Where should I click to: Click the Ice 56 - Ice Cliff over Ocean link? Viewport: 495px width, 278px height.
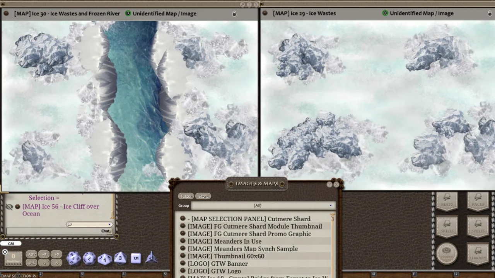tap(61, 210)
